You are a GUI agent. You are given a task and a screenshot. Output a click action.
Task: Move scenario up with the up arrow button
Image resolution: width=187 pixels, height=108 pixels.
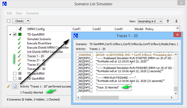coord(168,21)
